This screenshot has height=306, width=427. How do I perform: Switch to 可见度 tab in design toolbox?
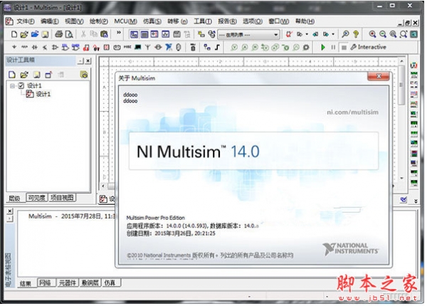(37, 198)
